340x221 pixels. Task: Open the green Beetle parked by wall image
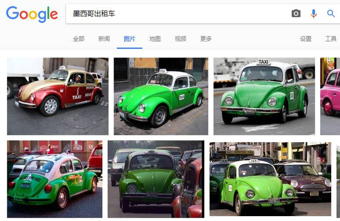coord(161,96)
